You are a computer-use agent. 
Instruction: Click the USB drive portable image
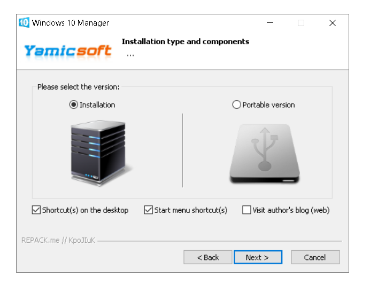pyautogui.click(x=265, y=154)
